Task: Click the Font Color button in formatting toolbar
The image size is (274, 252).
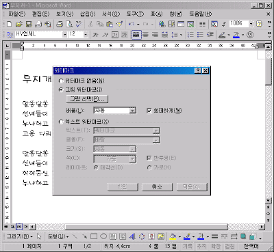Action: click(x=236, y=35)
